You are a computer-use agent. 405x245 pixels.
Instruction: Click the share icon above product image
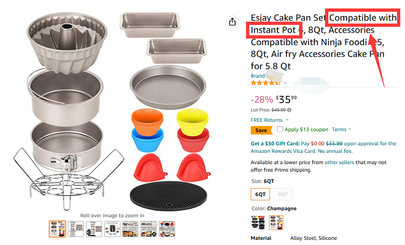232,22
